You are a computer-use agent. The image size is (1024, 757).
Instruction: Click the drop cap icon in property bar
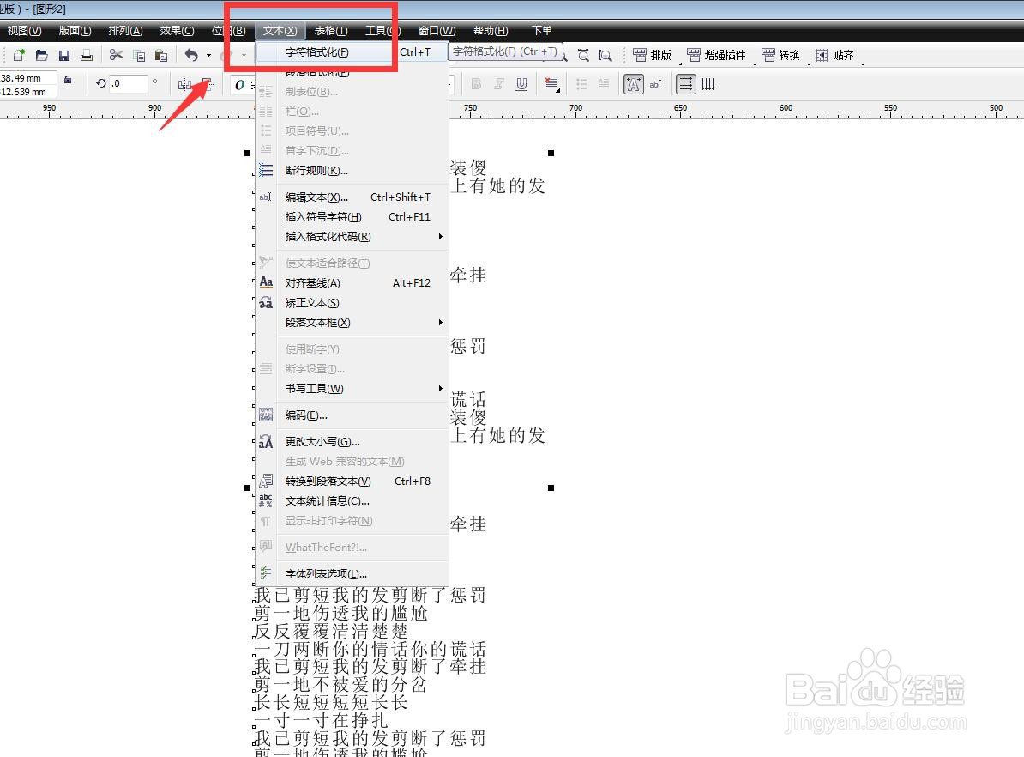pos(604,83)
